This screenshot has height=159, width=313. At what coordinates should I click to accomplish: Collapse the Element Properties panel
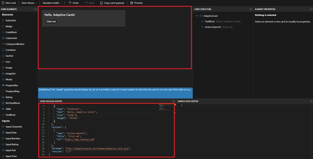pos(311,9)
